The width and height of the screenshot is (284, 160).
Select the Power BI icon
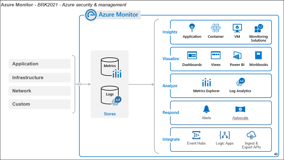237,55
